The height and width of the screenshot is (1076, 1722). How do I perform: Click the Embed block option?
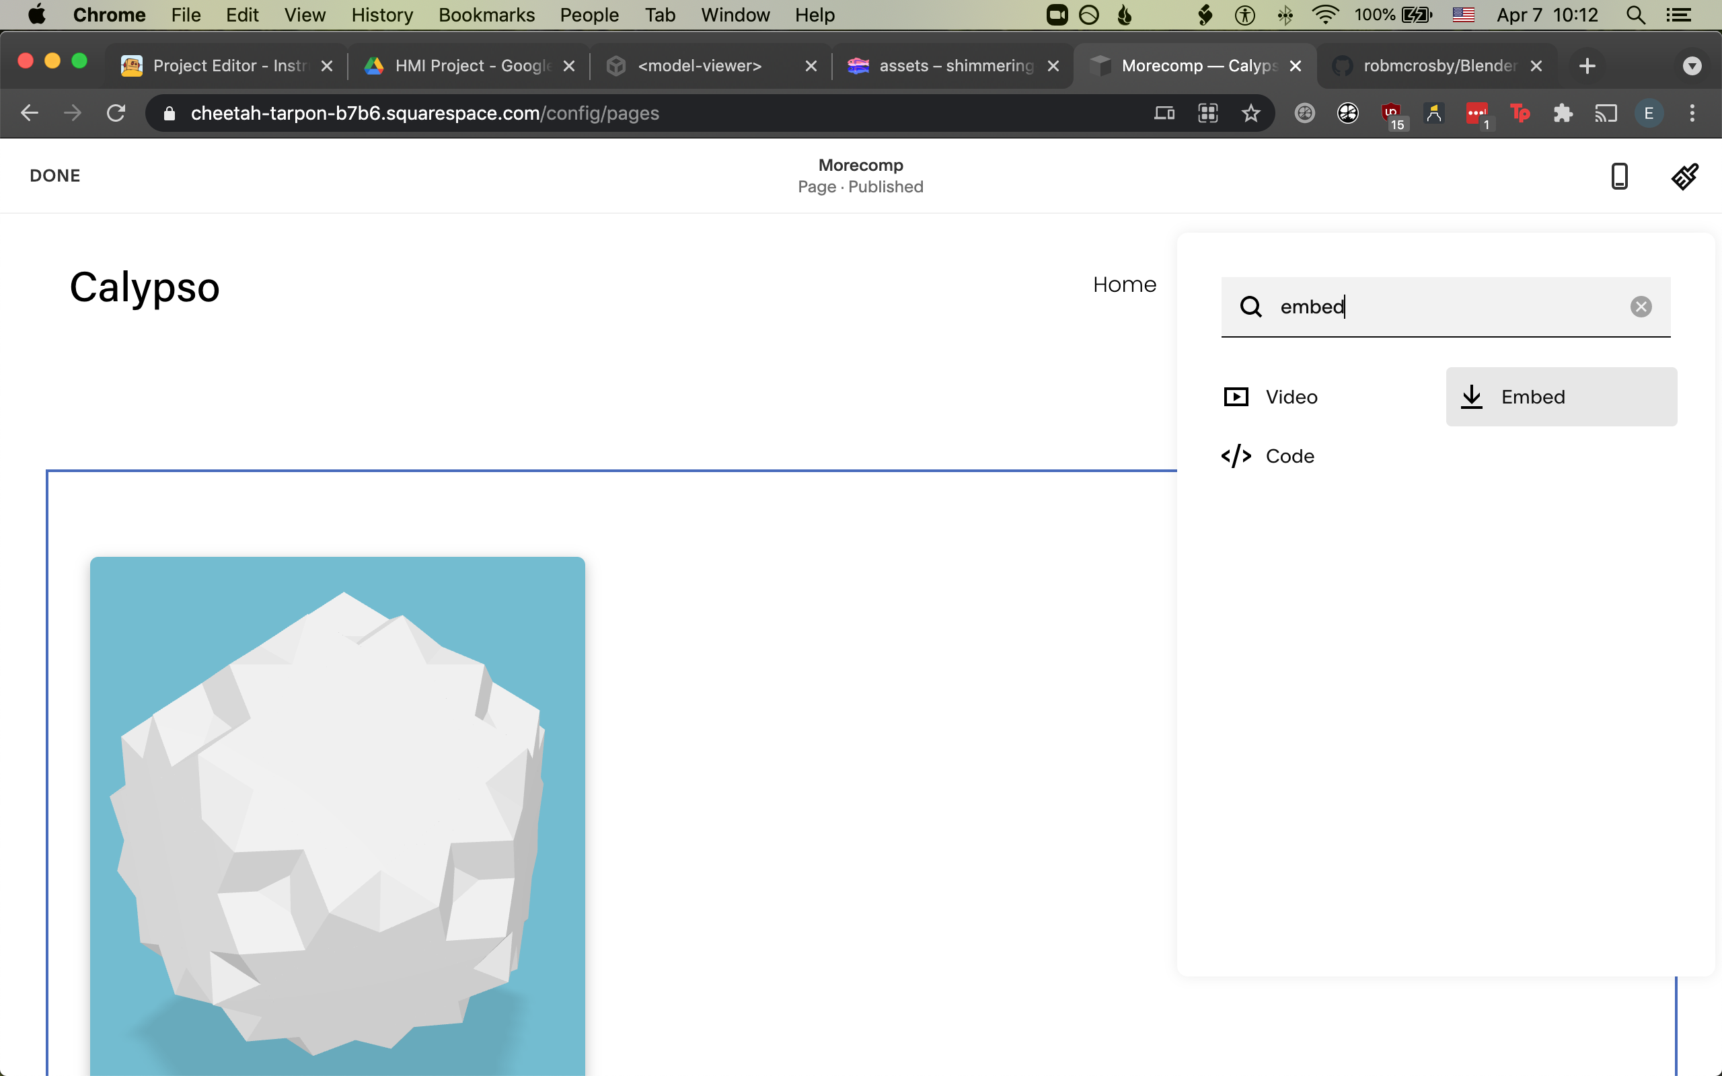(1561, 395)
